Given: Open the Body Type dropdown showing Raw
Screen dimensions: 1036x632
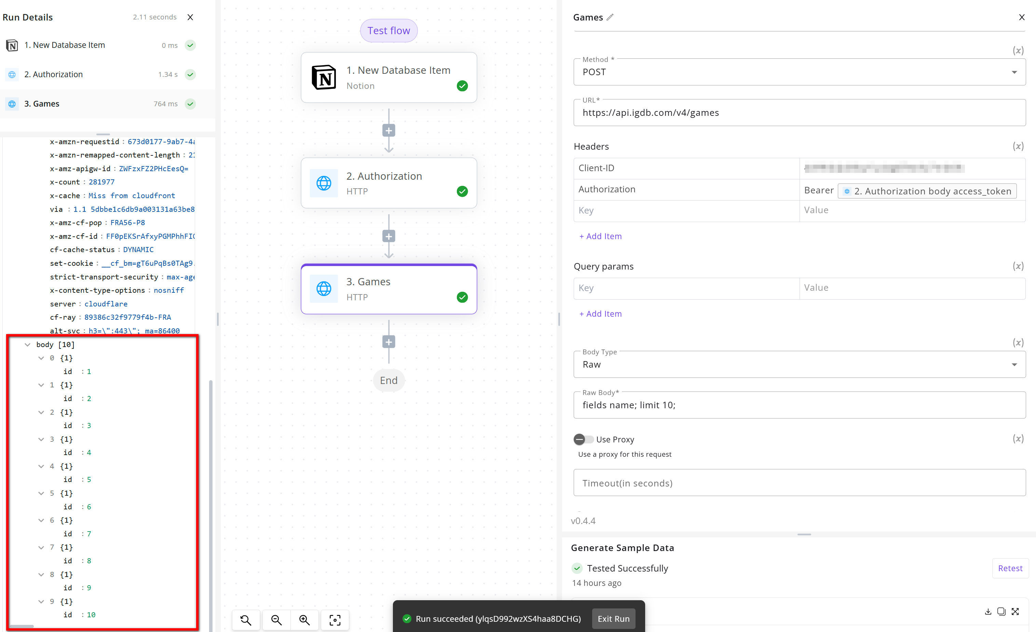Looking at the screenshot, I should (799, 364).
